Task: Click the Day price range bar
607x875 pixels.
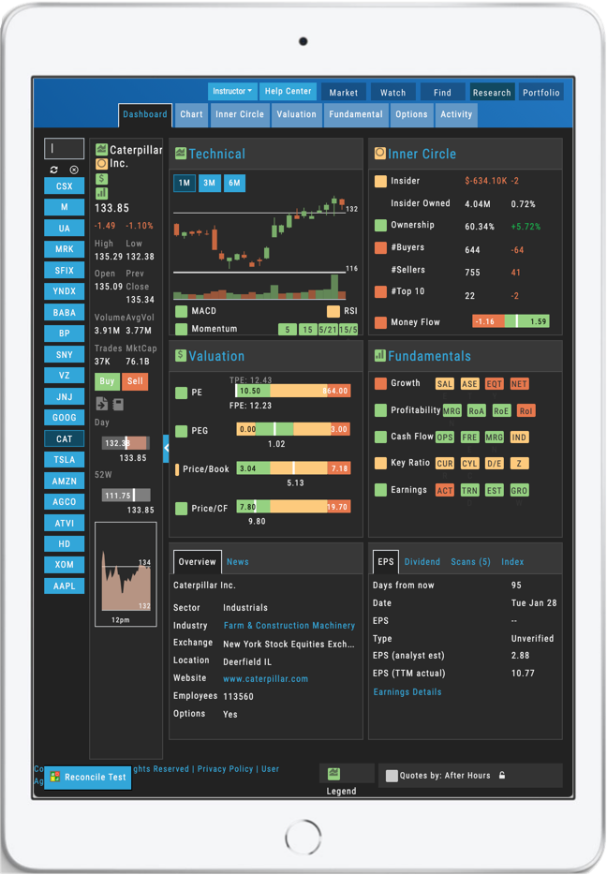Action: click(x=126, y=443)
